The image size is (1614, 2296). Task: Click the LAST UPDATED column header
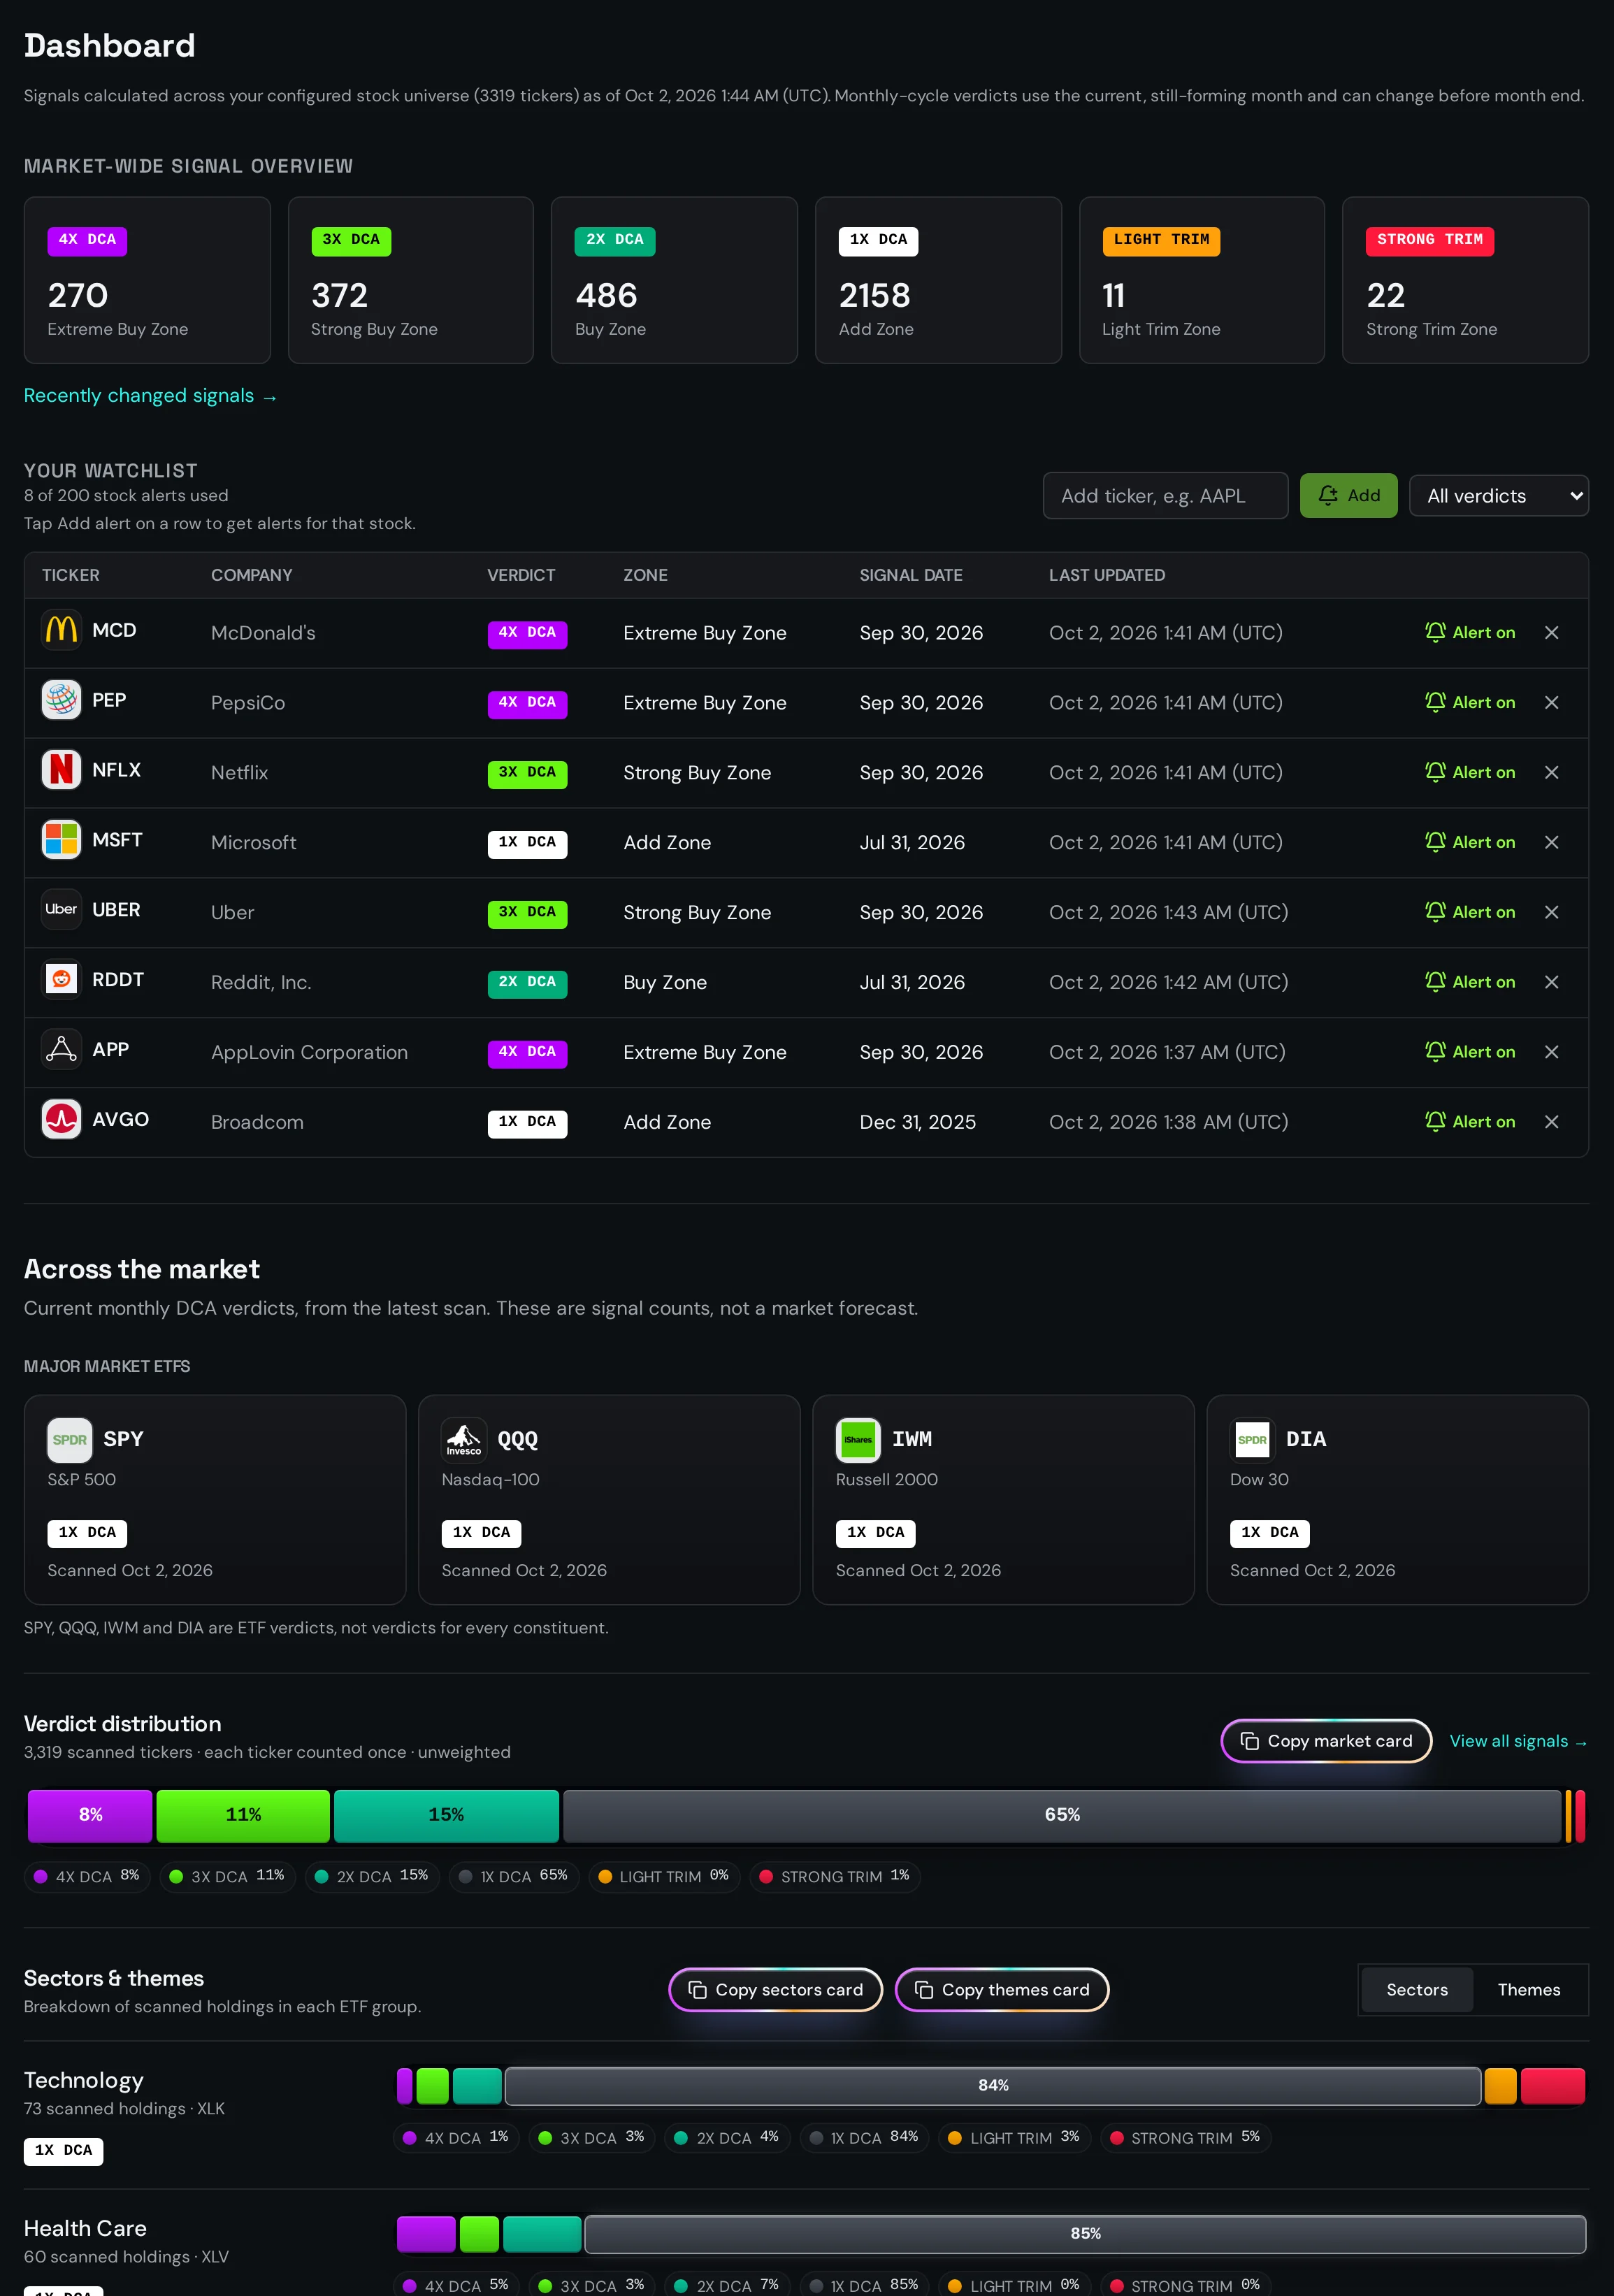point(1107,576)
